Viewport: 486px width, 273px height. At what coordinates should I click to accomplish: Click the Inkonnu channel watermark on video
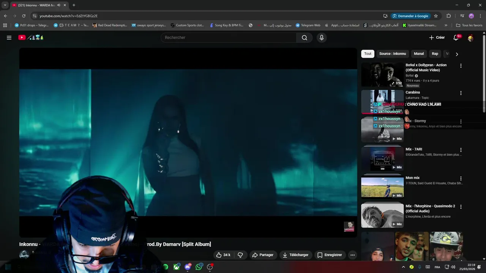coord(349,227)
